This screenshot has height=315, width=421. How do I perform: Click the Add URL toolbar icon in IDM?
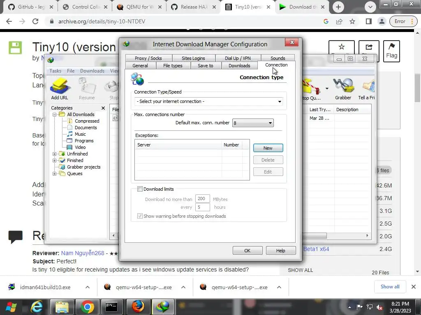pyautogui.click(x=60, y=89)
